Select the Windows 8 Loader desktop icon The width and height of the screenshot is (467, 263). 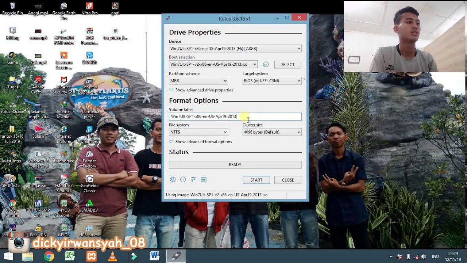click(x=38, y=159)
